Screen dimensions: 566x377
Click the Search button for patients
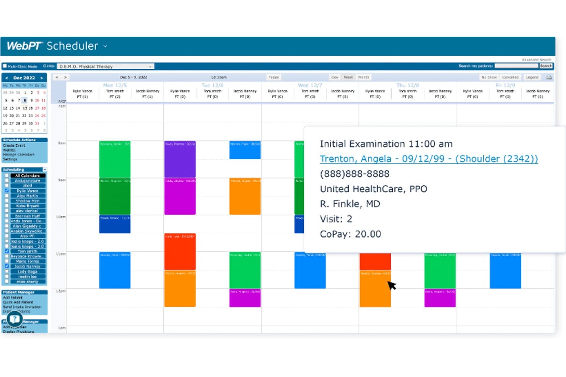[546, 66]
